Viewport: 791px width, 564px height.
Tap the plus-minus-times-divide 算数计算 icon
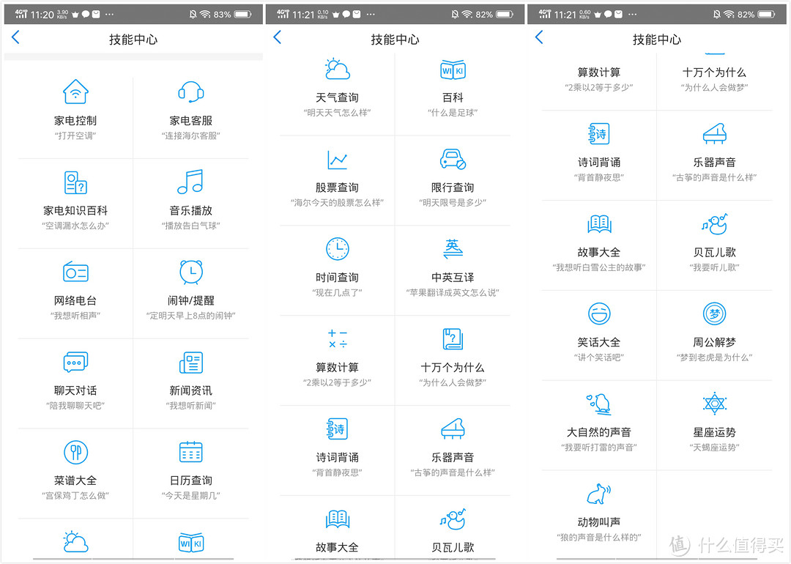click(x=338, y=338)
